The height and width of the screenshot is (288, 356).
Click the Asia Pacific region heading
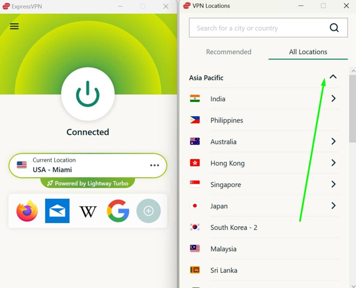pos(206,78)
